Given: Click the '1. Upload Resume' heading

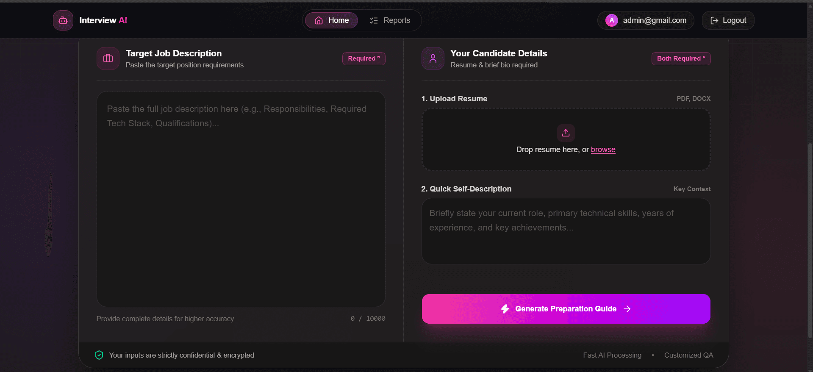Looking at the screenshot, I should pos(454,99).
